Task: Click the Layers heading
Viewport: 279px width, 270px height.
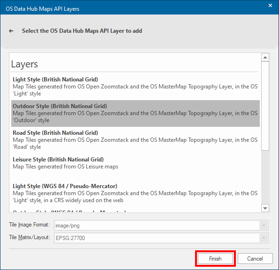Action: click(24, 64)
